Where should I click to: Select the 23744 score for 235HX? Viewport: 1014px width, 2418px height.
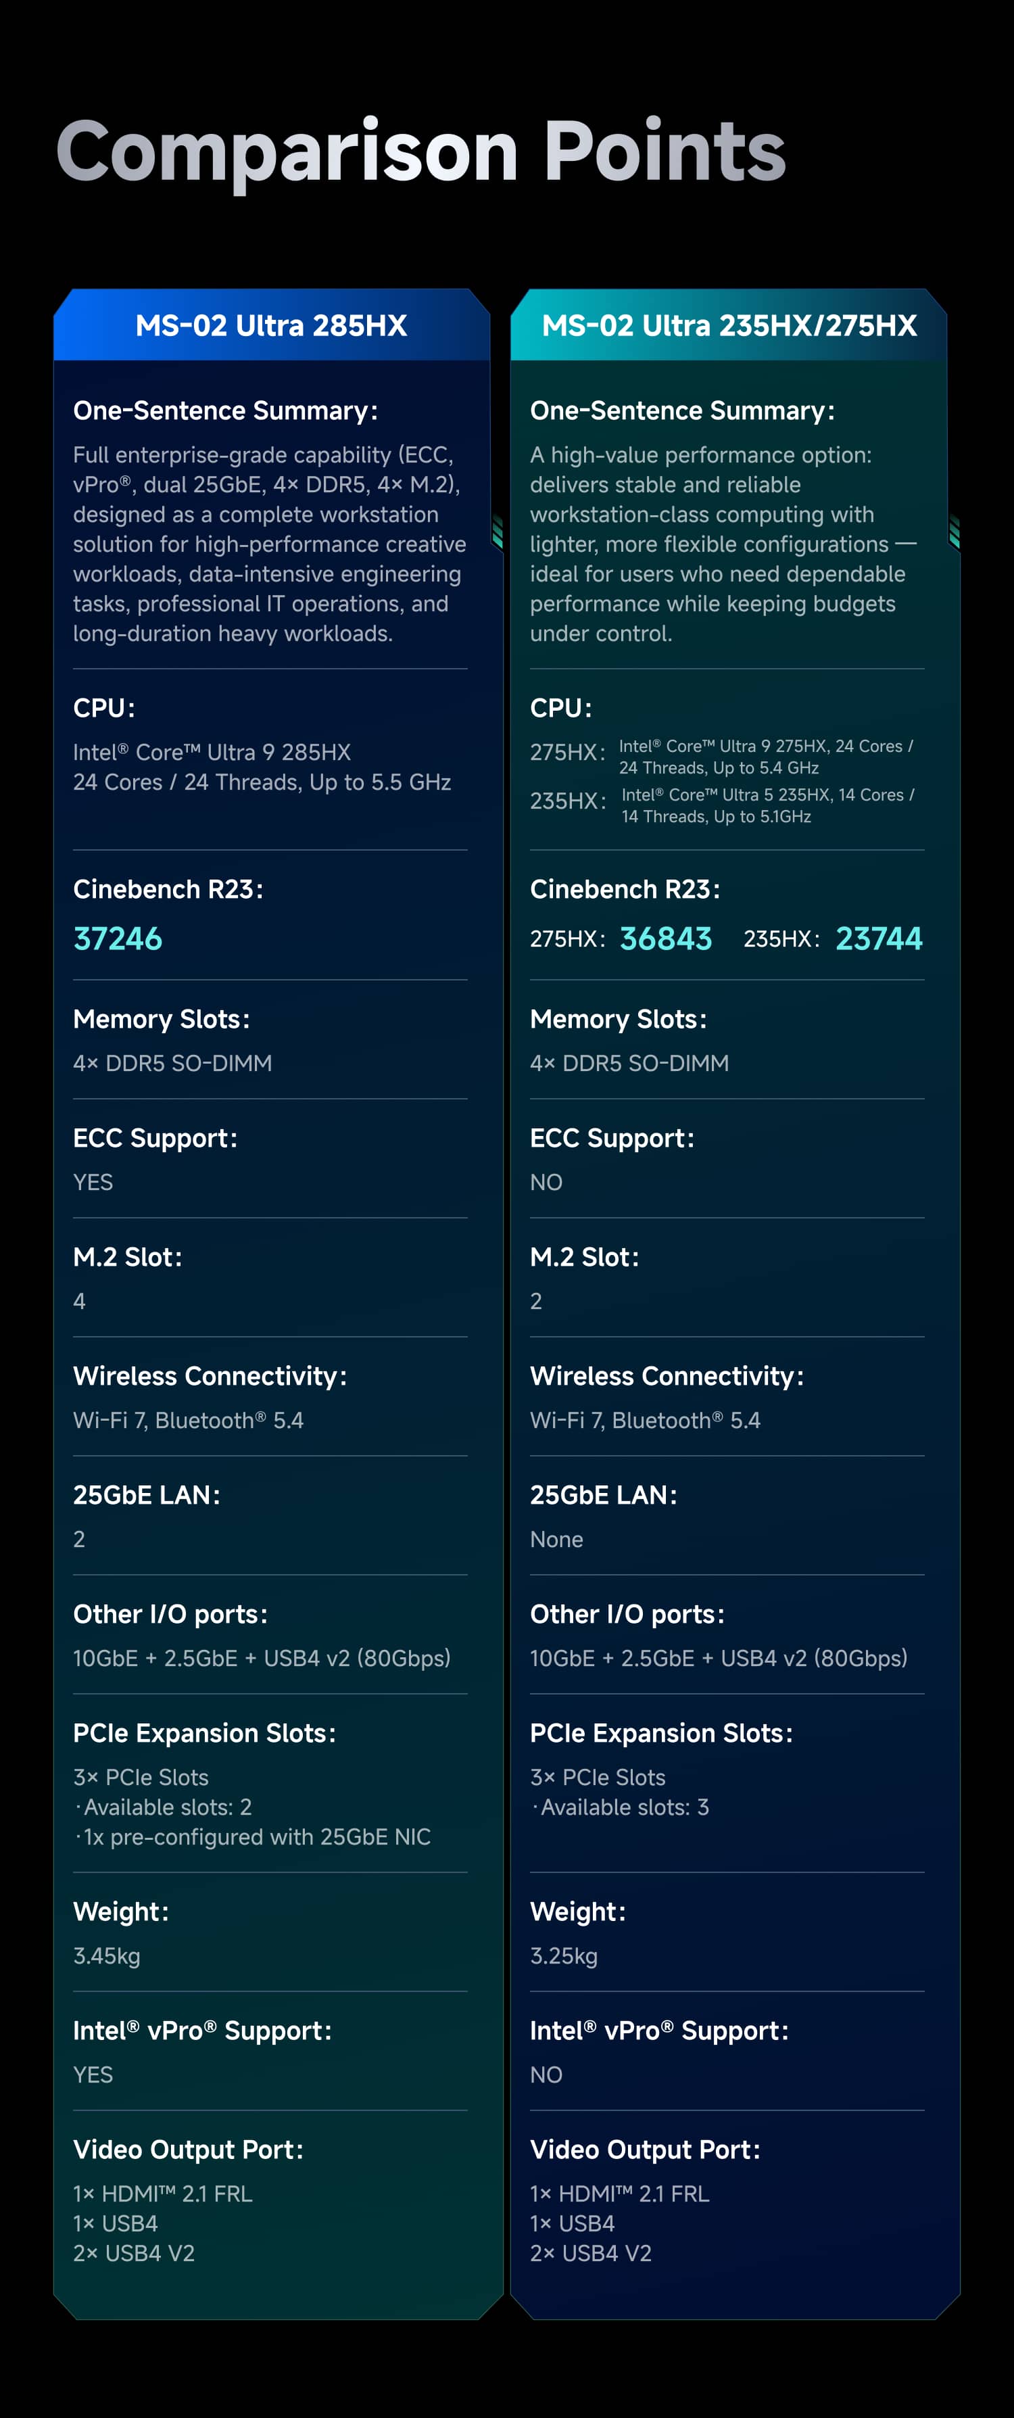(x=879, y=939)
